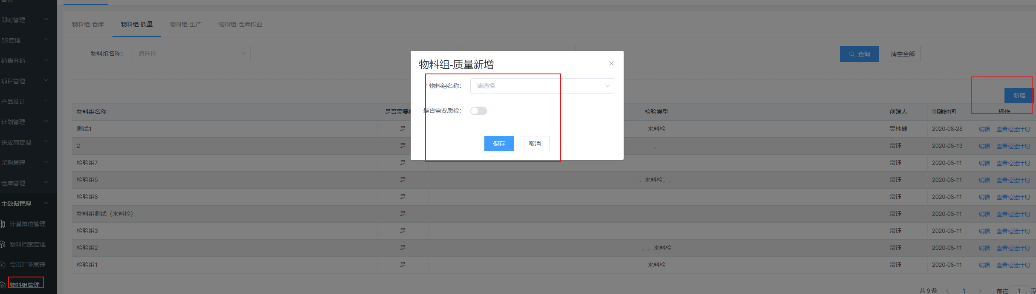Toggle the 是否需要质检 switch
Image resolution: width=1036 pixels, height=294 pixels.
478,111
